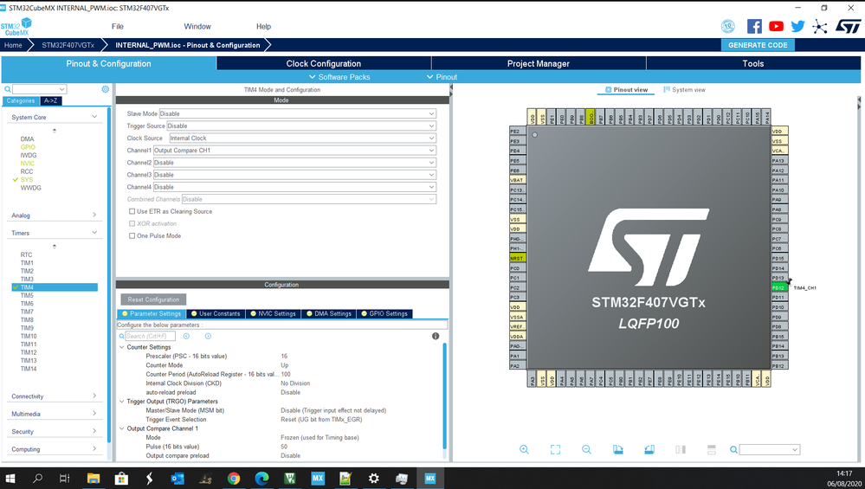Open the settings gear in categories panel
Screen dimensions: 865x489
coord(106,89)
